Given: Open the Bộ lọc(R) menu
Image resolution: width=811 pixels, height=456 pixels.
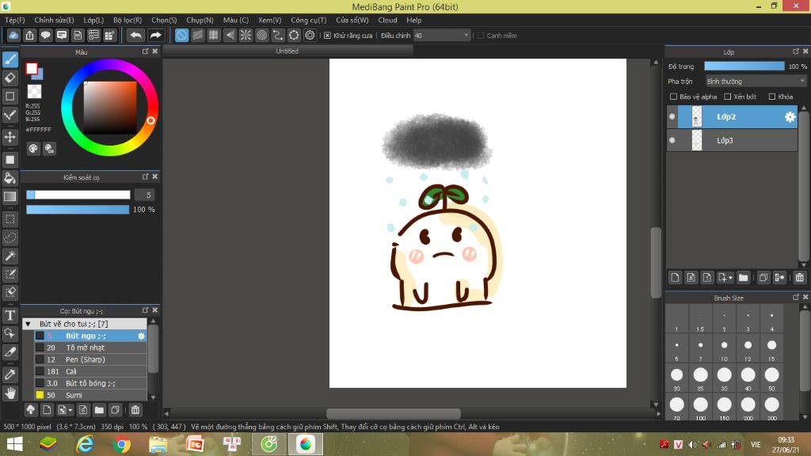Looking at the screenshot, I should (128, 20).
